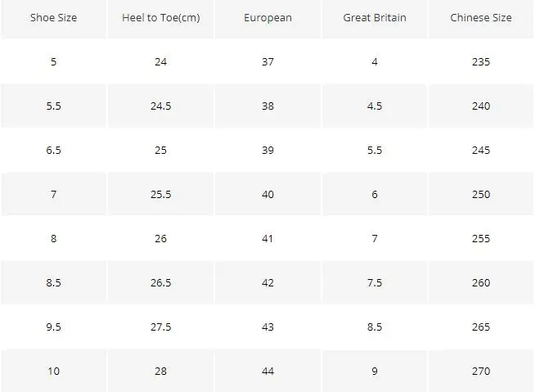Viewport: 535px width, 392px height.
Task: Select shoe size 5 cell
Action: (53, 62)
